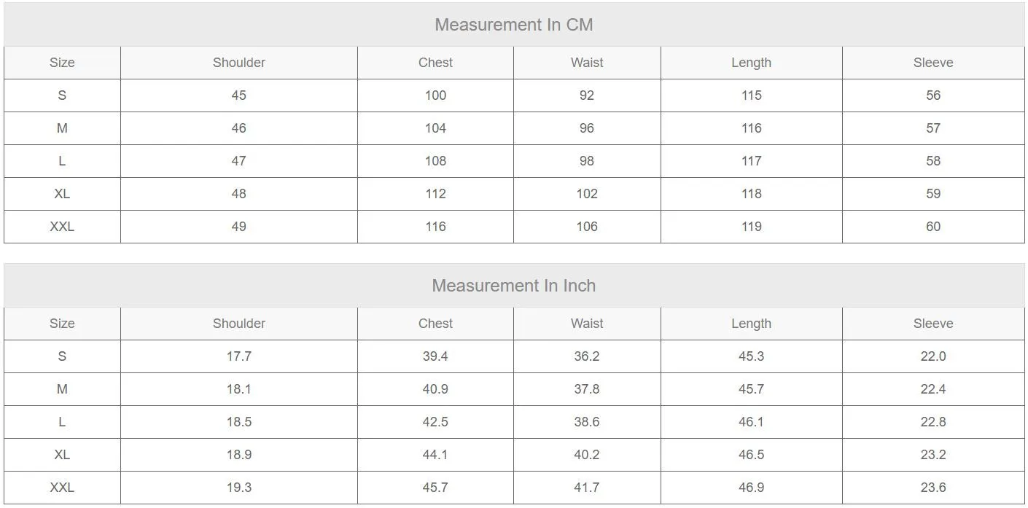Click the waist value 41.7 for size XXL
The width and height of the screenshot is (1028, 508).
(x=587, y=488)
